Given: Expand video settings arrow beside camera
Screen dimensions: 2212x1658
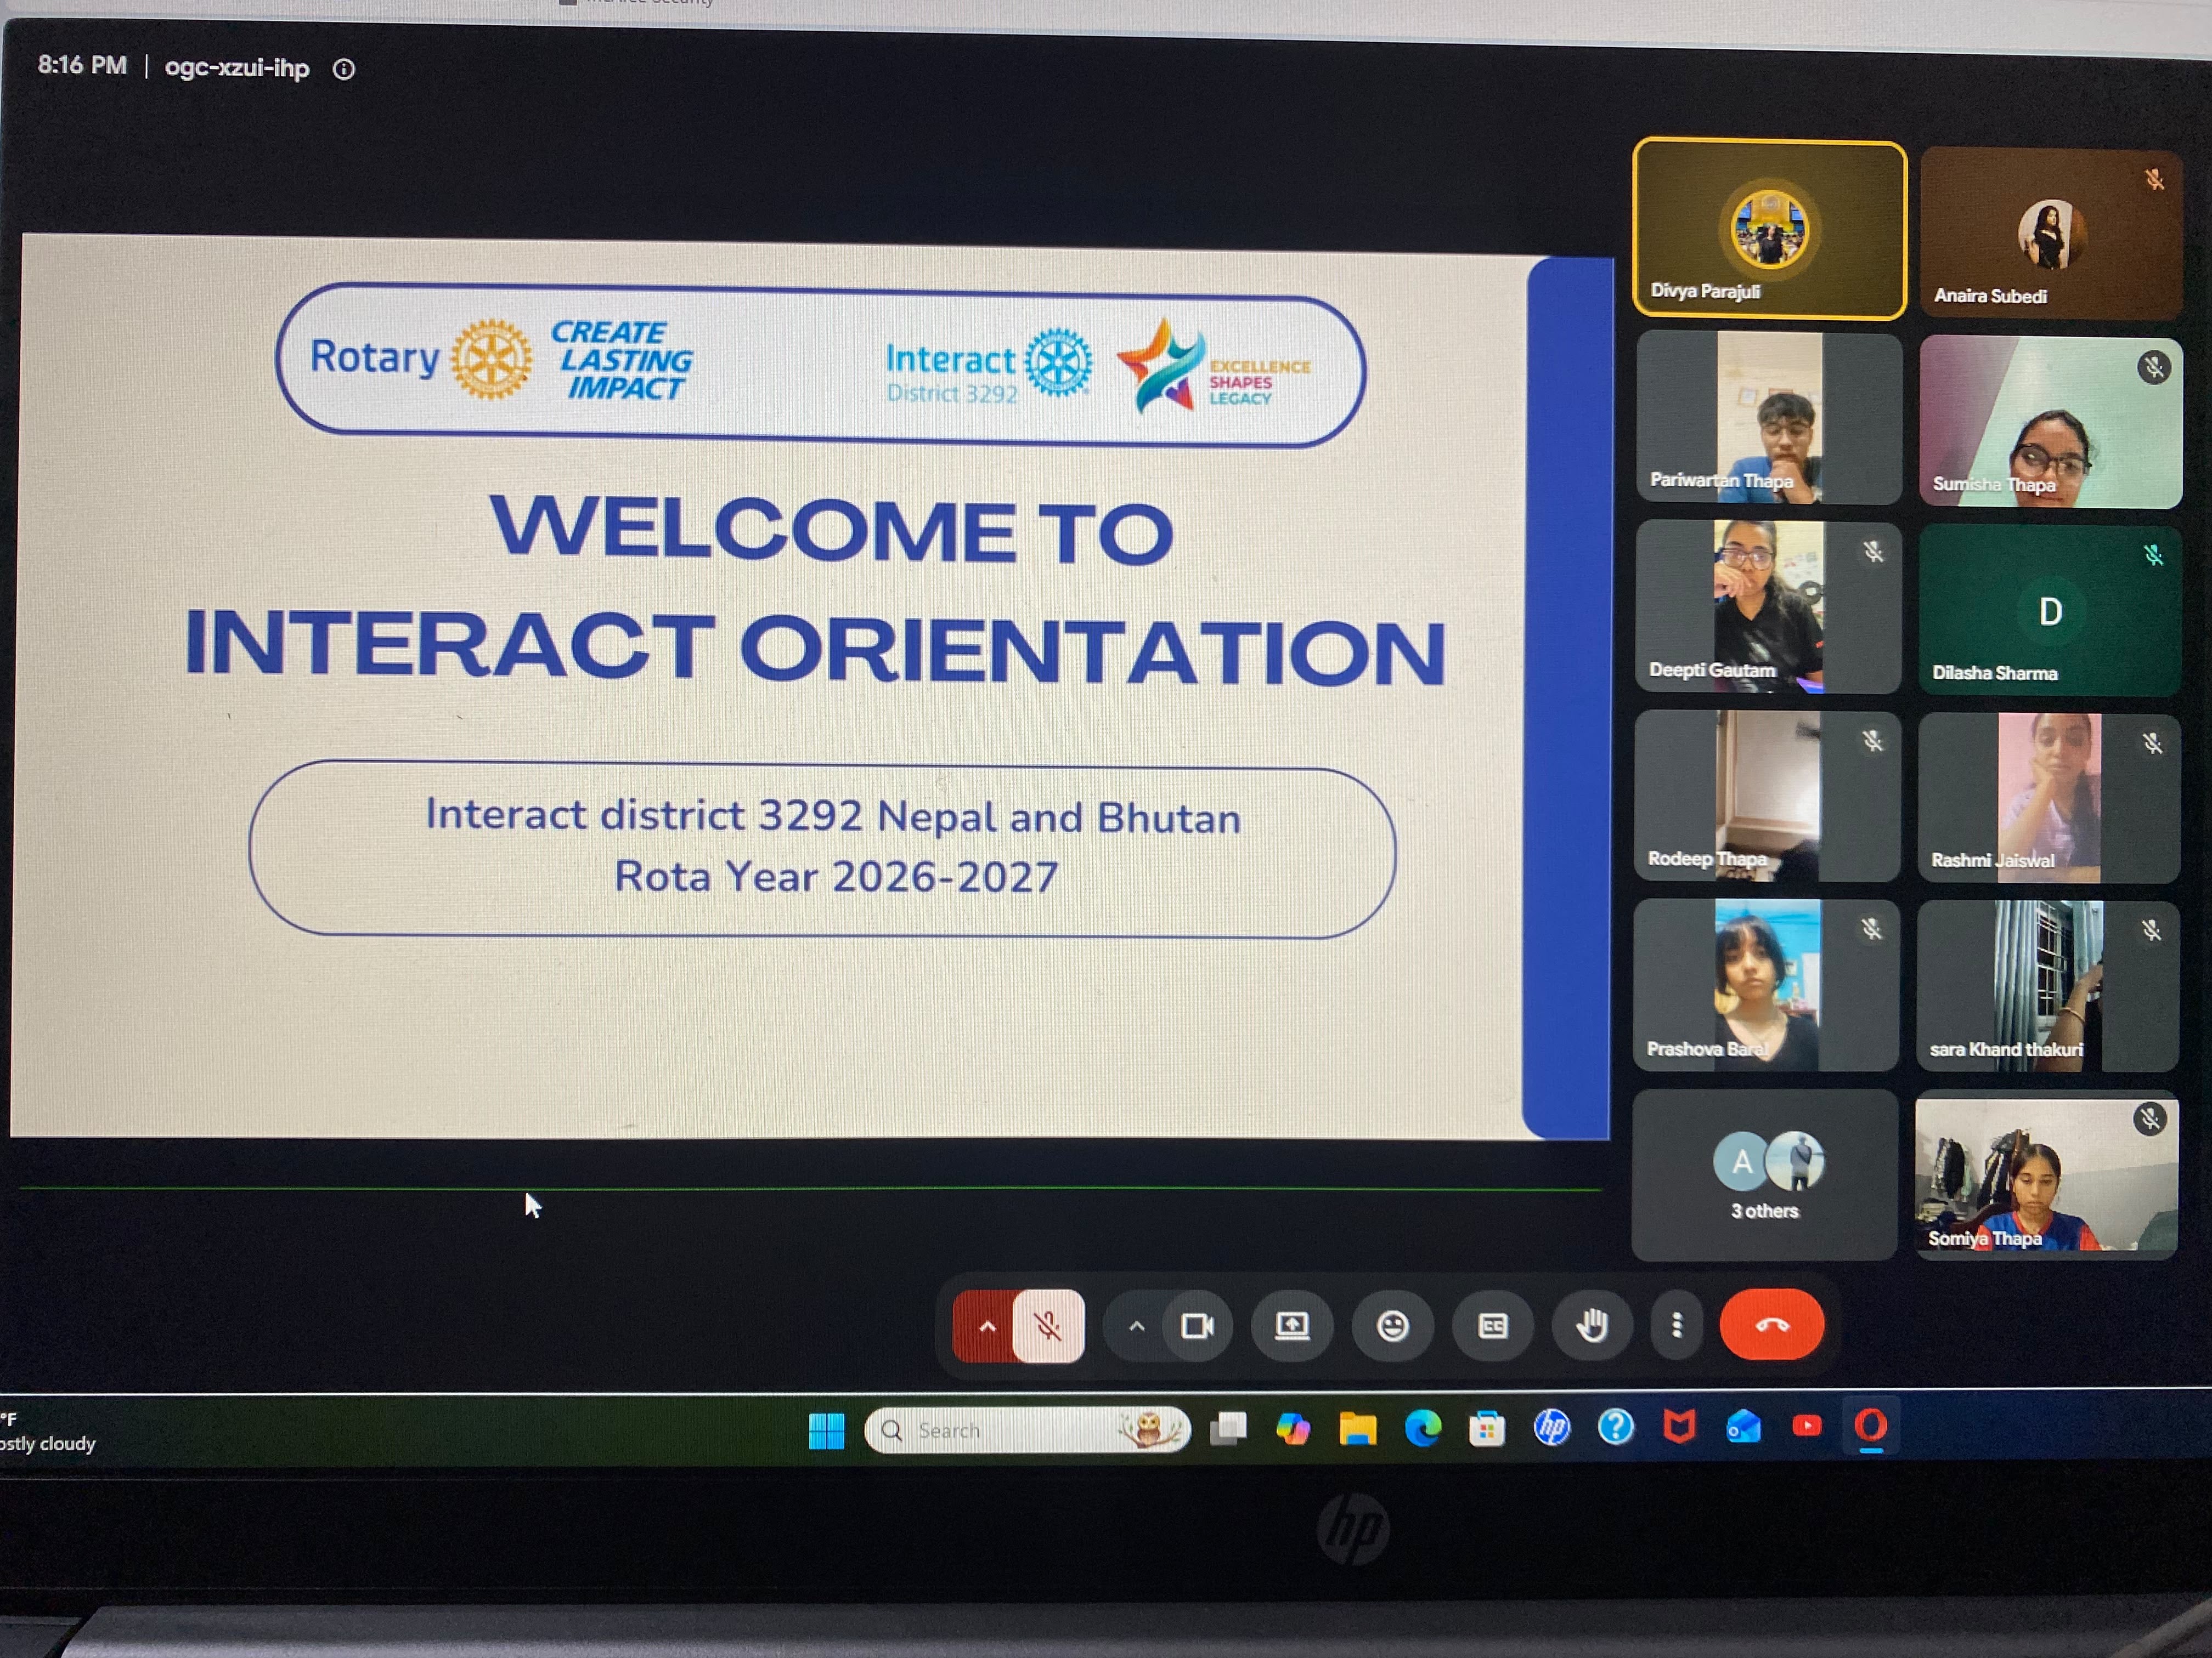Looking at the screenshot, I should point(1136,1326).
